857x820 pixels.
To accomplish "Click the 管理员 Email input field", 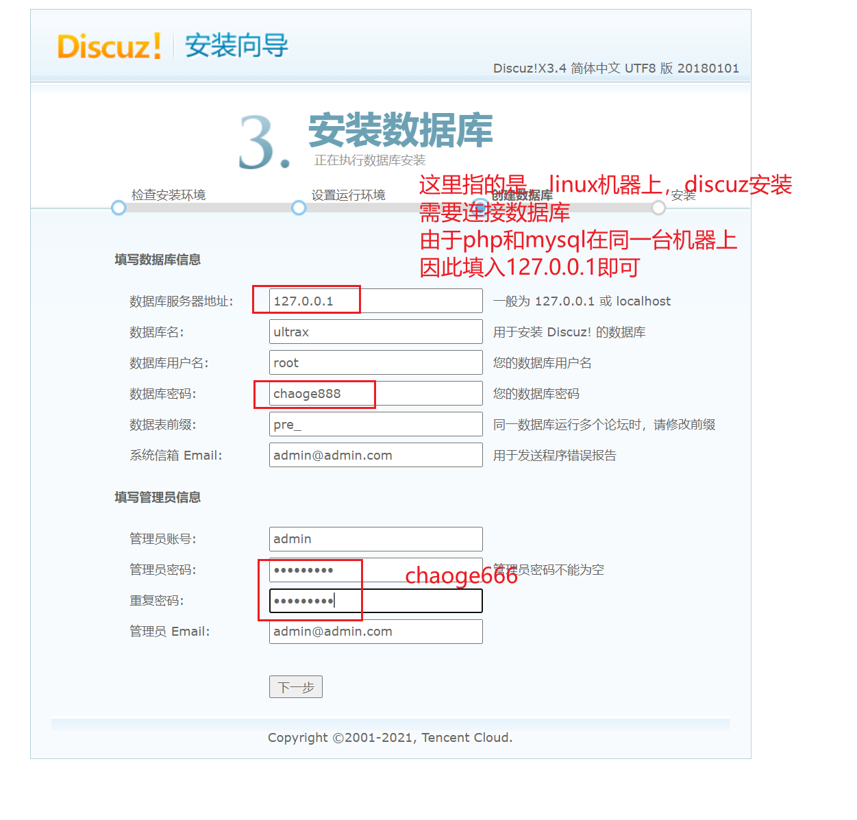I will click(x=375, y=631).
